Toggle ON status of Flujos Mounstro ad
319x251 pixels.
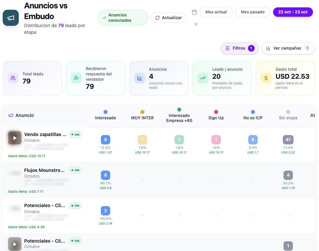point(75,170)
